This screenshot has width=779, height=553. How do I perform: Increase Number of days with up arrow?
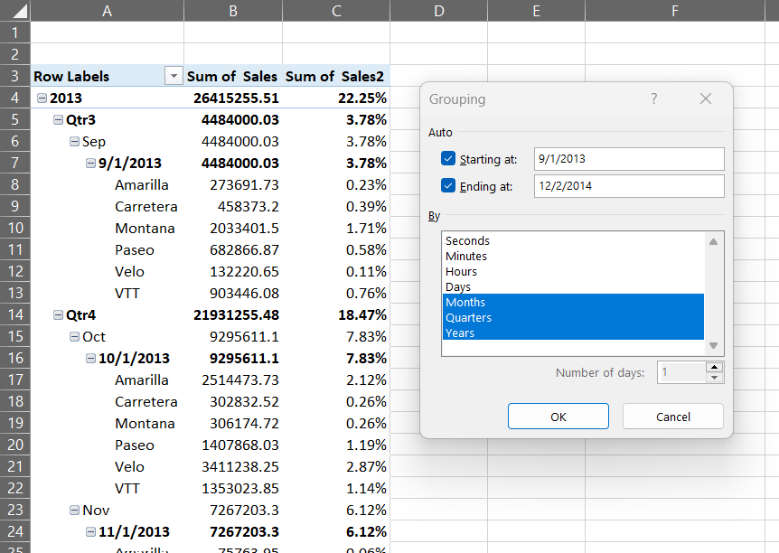point(714,367)
